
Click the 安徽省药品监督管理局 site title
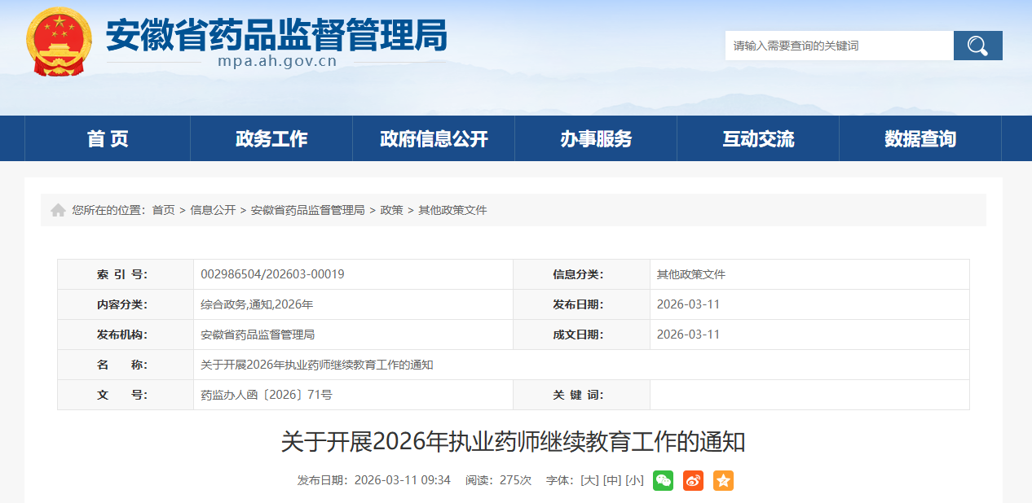click(276, 34)
